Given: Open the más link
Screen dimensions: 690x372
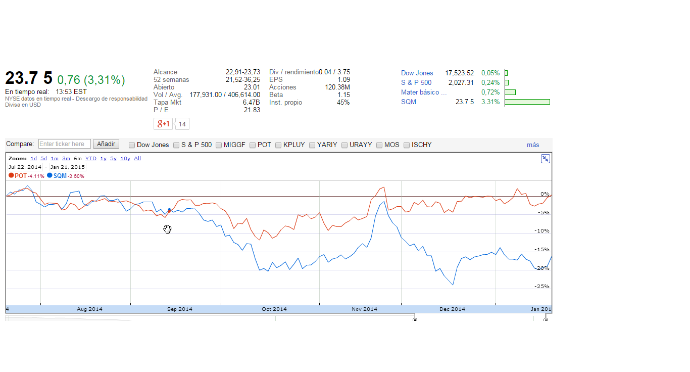Looking at the screenshot, I should click(533, 145).
